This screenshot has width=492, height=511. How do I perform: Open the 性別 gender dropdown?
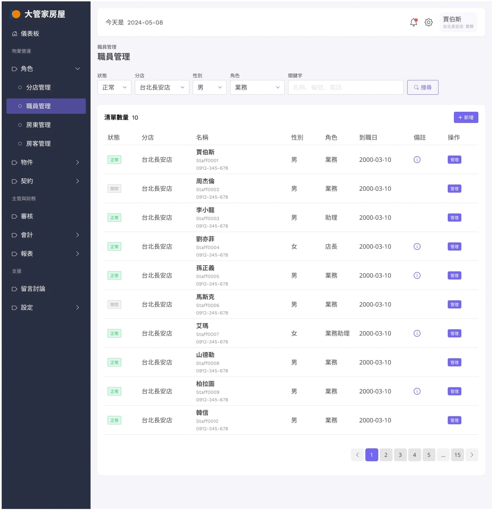tap(209, 87)
